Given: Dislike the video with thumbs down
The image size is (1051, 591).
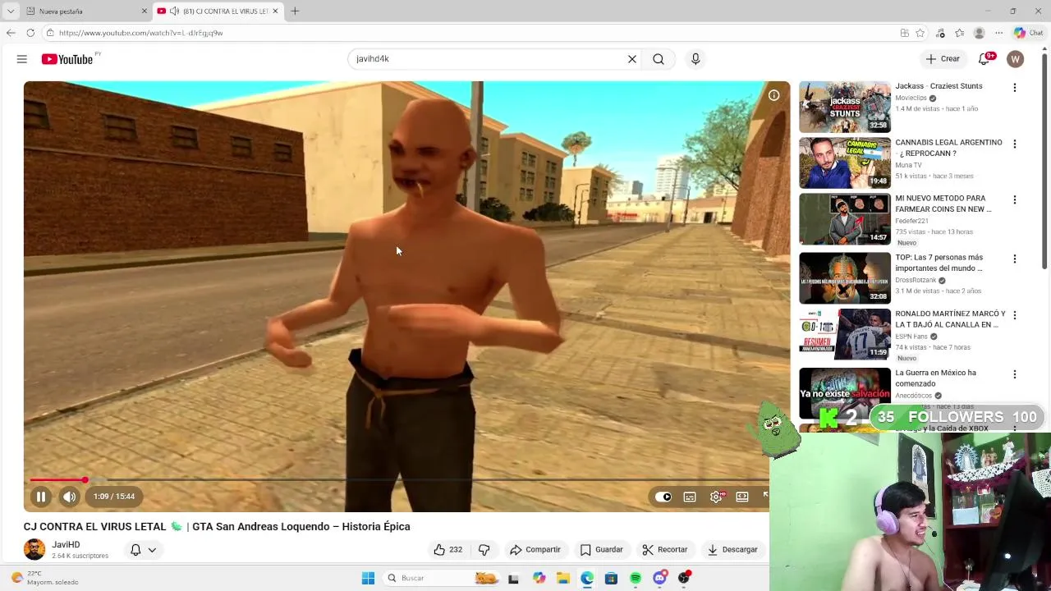Looking at the screenshot, I should tap(484, 550).
